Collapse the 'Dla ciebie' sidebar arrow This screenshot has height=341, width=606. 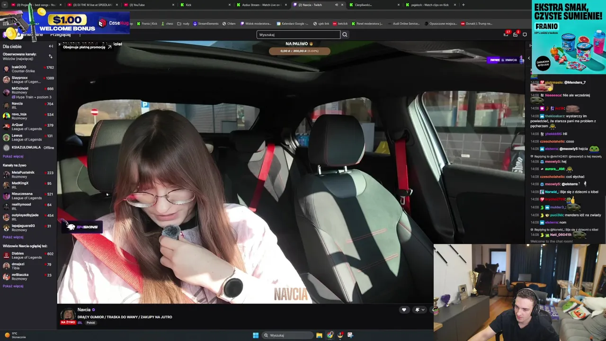point(51,46)
